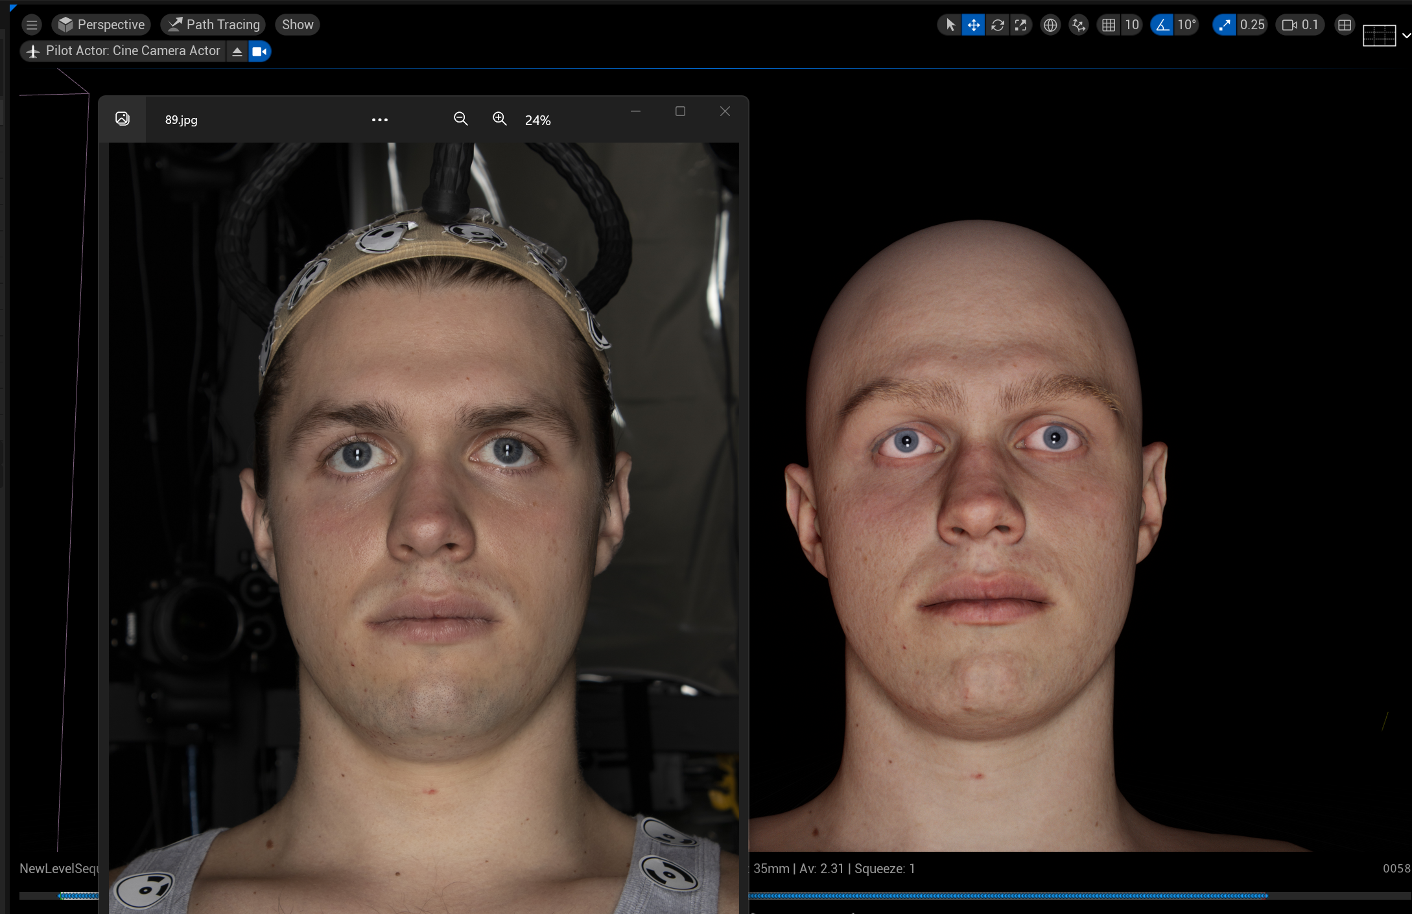Expand the chevron beside composition overlay thumbnail
This screenshot has height=914, width=1412.
pyautogui.click(x=1406, y=36)
